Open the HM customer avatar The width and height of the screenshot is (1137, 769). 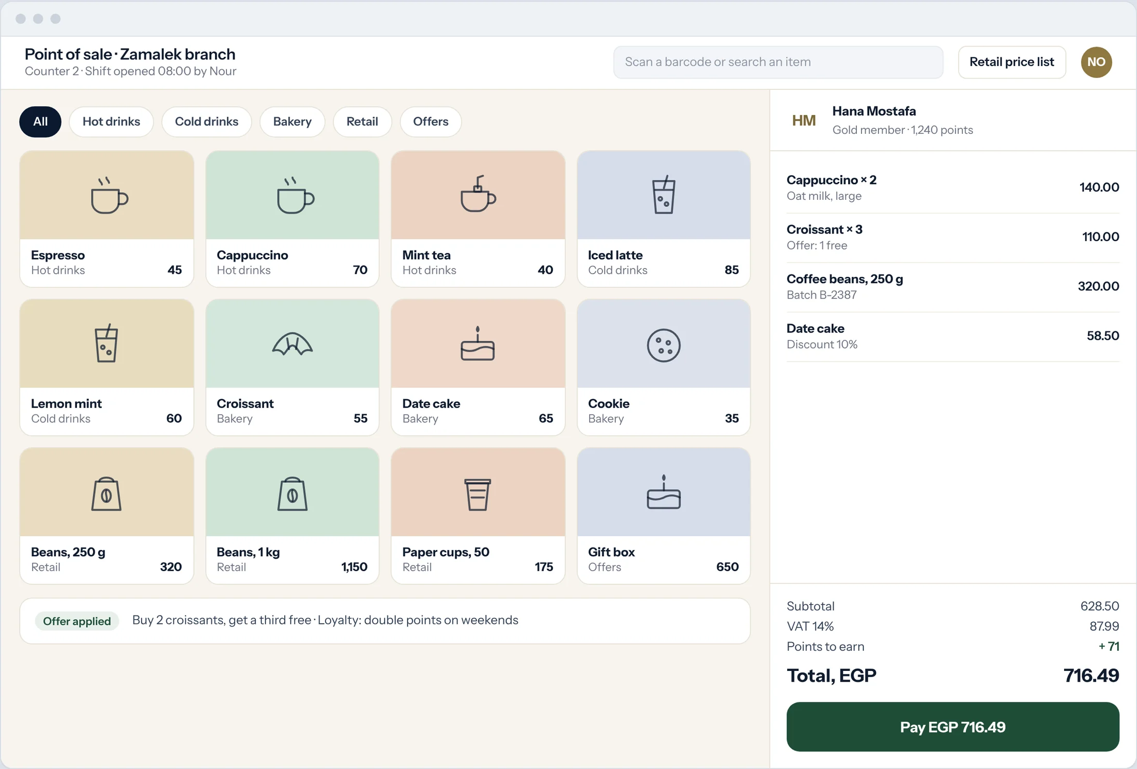[x=804, y=120]
